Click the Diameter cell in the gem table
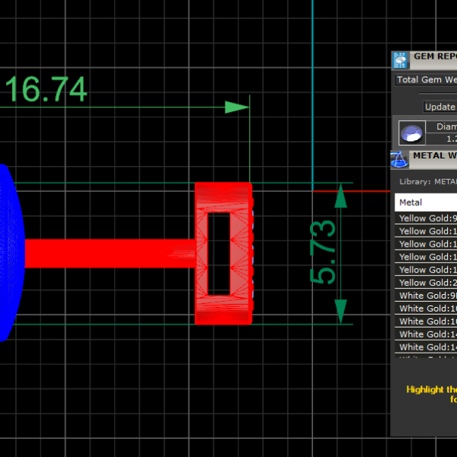 pyautogui.click(x=445, y=127)
